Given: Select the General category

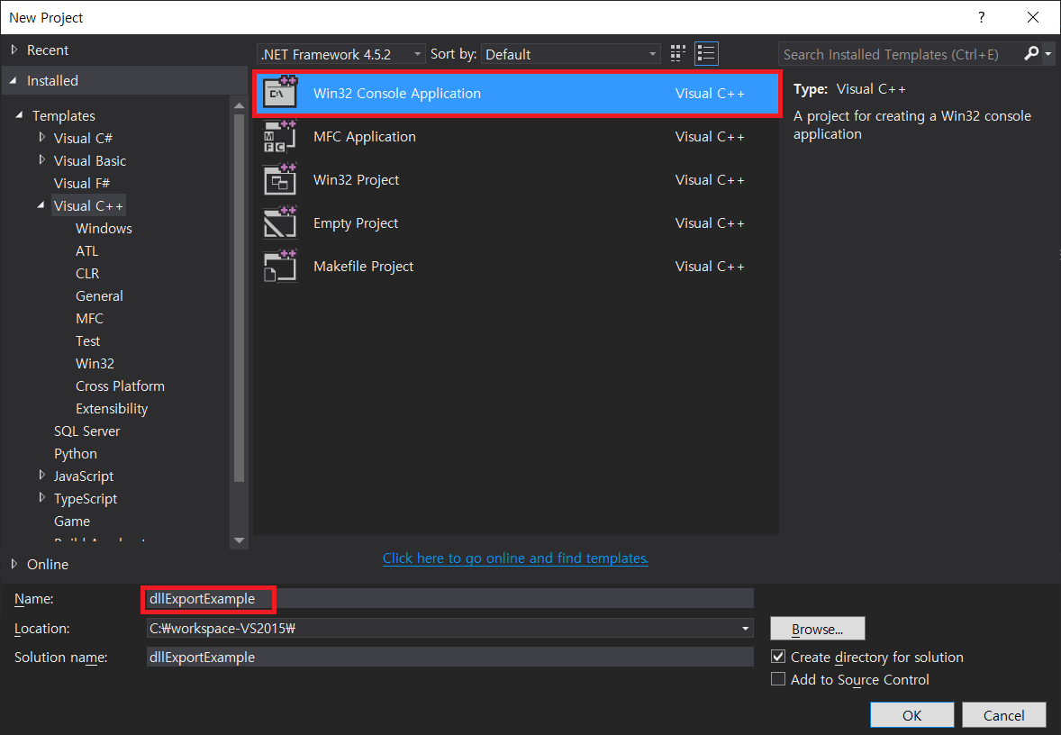Looking at the screenshot, I should (99, 295).
